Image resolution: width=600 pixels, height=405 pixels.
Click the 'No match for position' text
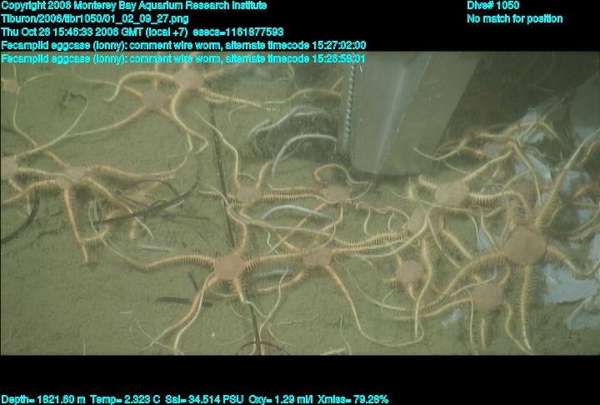[514, 18]
